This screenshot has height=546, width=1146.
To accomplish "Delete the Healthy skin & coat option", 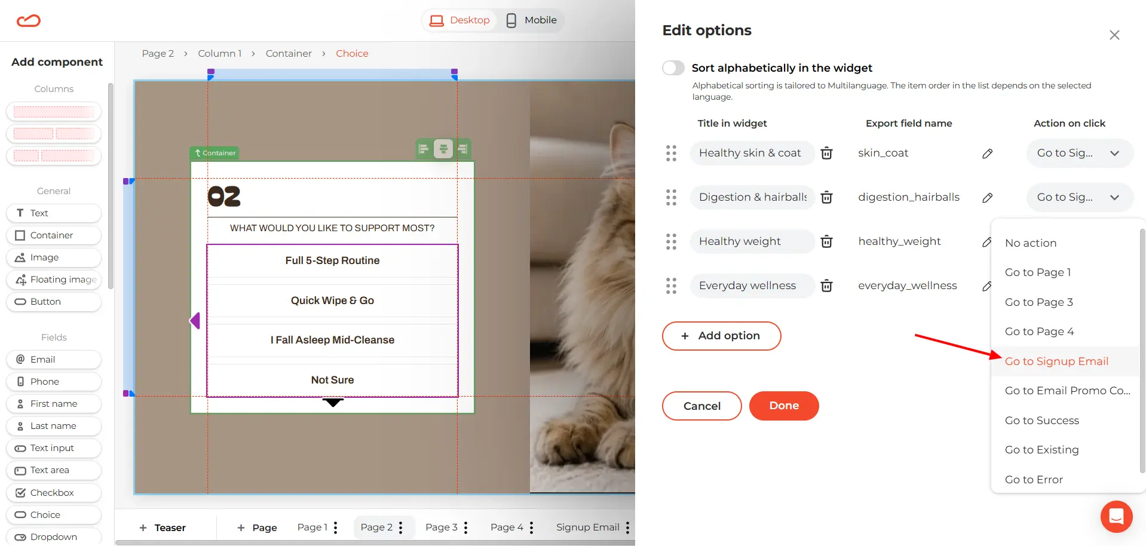I will pos(827,154).
